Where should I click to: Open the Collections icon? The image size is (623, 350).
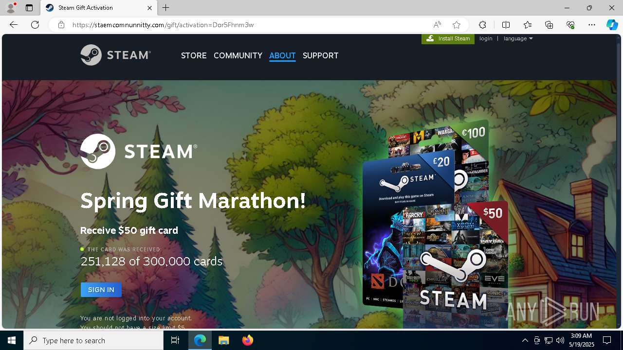(x=549, y=25)
